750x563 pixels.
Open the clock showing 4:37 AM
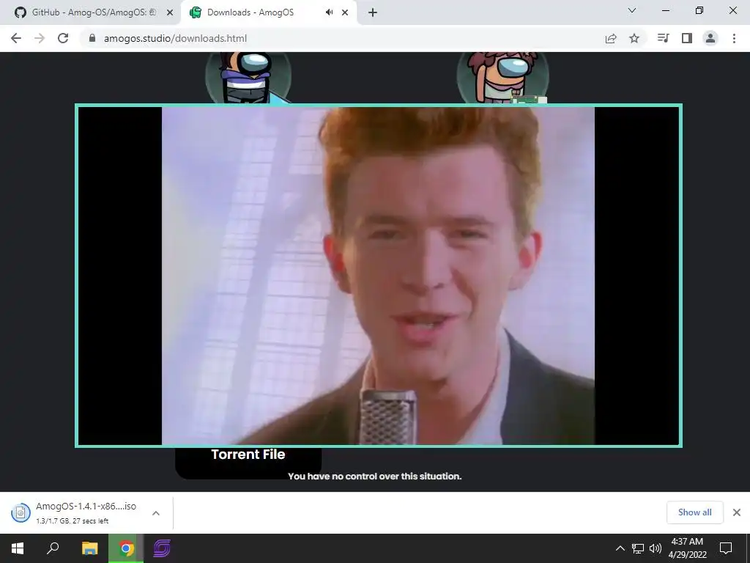(x=687, y=548)
